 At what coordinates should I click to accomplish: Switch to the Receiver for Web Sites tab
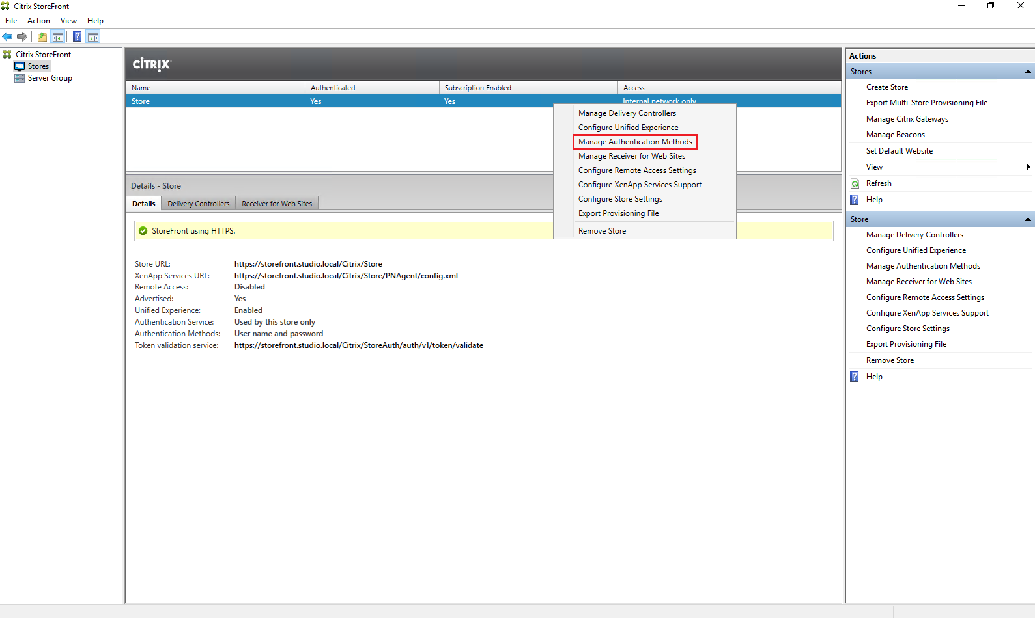277,204
